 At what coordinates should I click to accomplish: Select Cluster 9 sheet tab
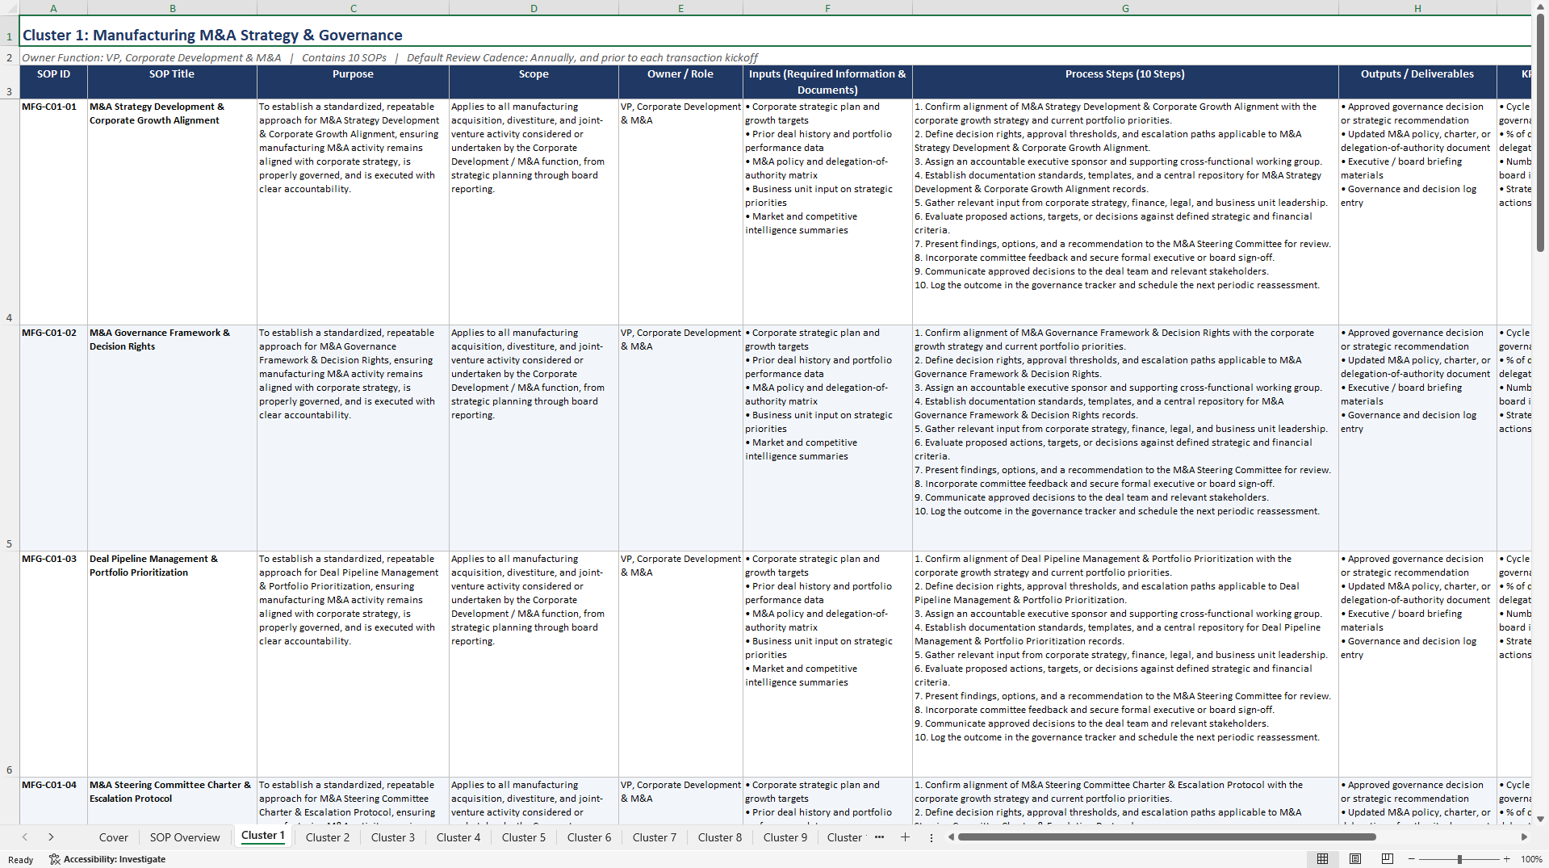pos(785,837)
